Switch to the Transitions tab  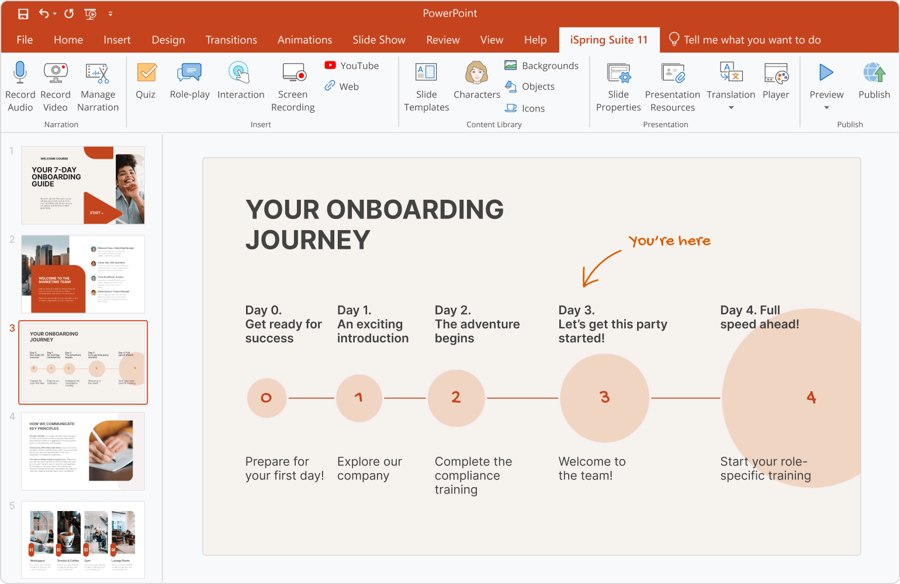[x=231, y=40]
